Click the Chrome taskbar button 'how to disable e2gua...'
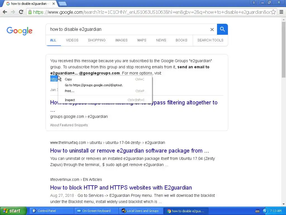Viewport: 286px width, 215px height. tap(186, 211)
